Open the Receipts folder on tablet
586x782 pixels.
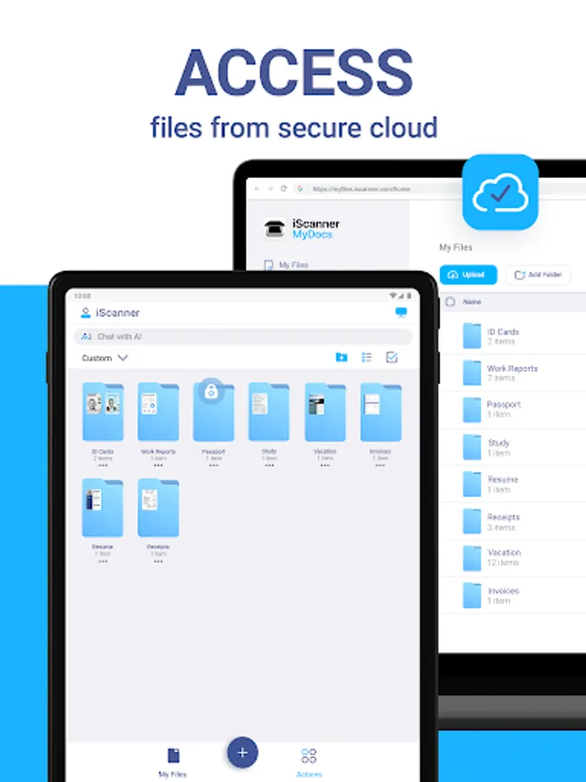click(158, 507)
